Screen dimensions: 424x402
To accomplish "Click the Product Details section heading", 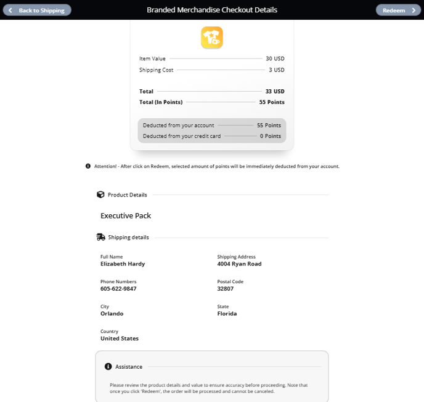I will click(128, 195).
